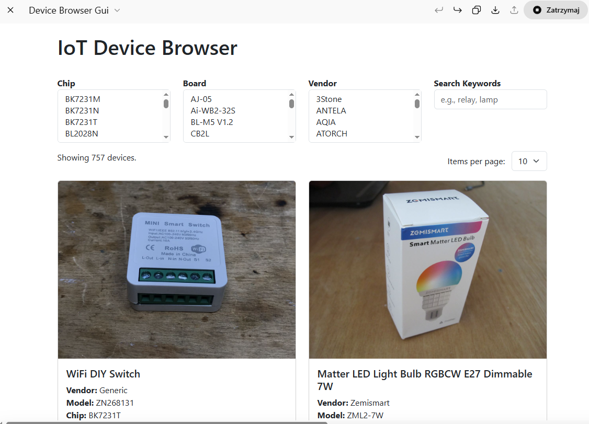
Task: Select BK7231T in the Chip list
Action: [x=81, y=122]
